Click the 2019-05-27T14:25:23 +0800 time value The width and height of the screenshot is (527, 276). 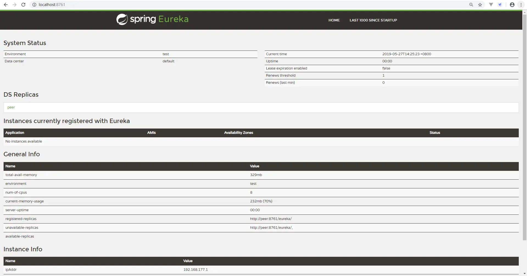[x=407, y=54]
